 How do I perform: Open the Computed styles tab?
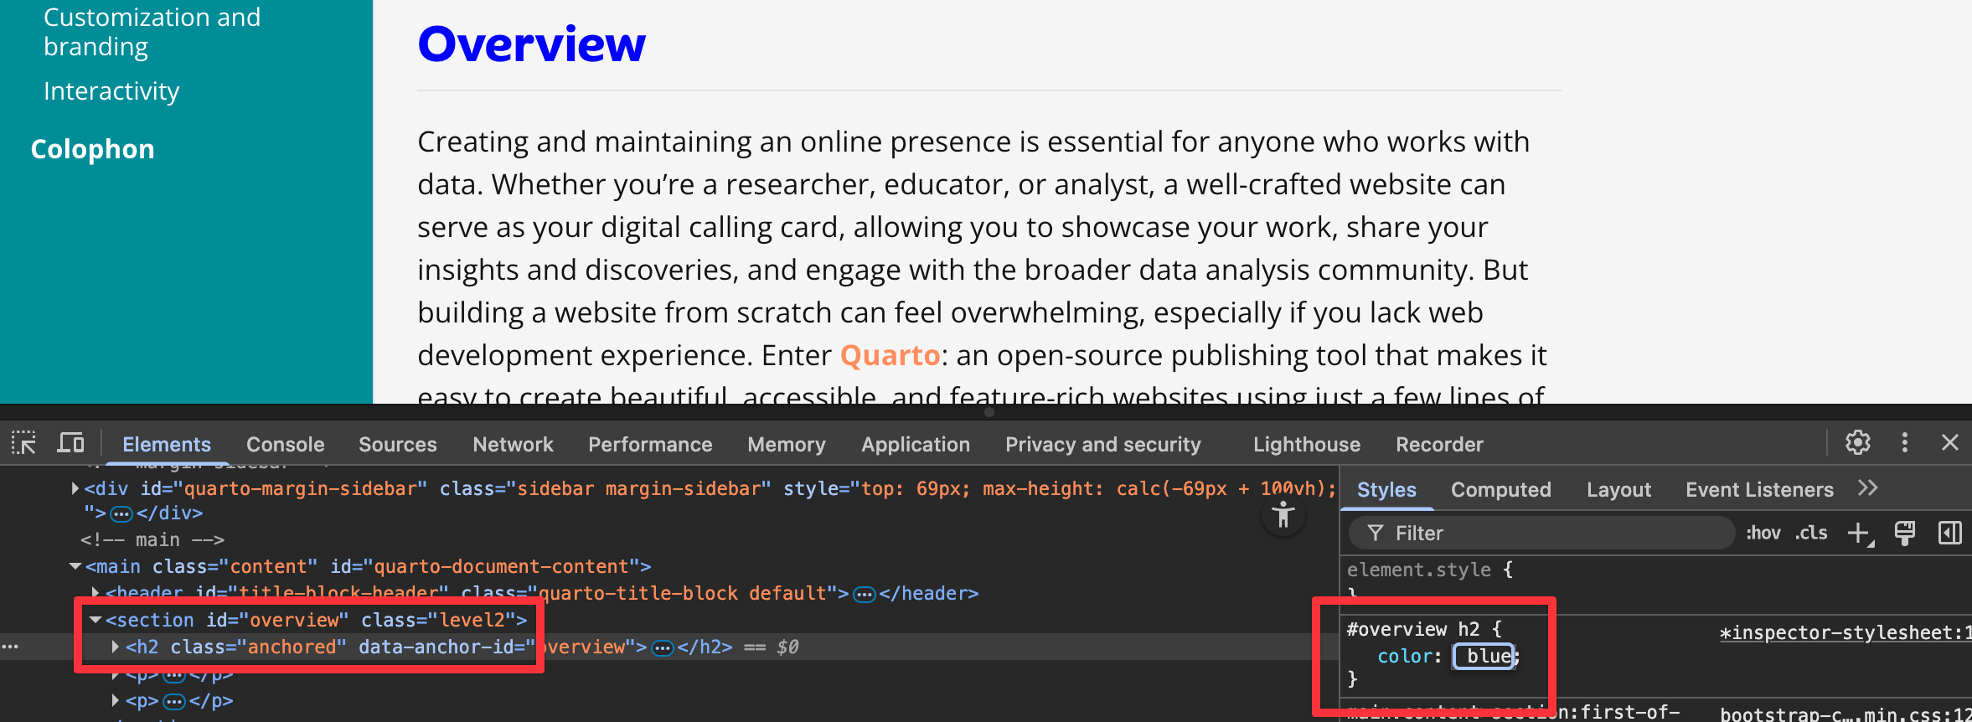(1500, 490)
